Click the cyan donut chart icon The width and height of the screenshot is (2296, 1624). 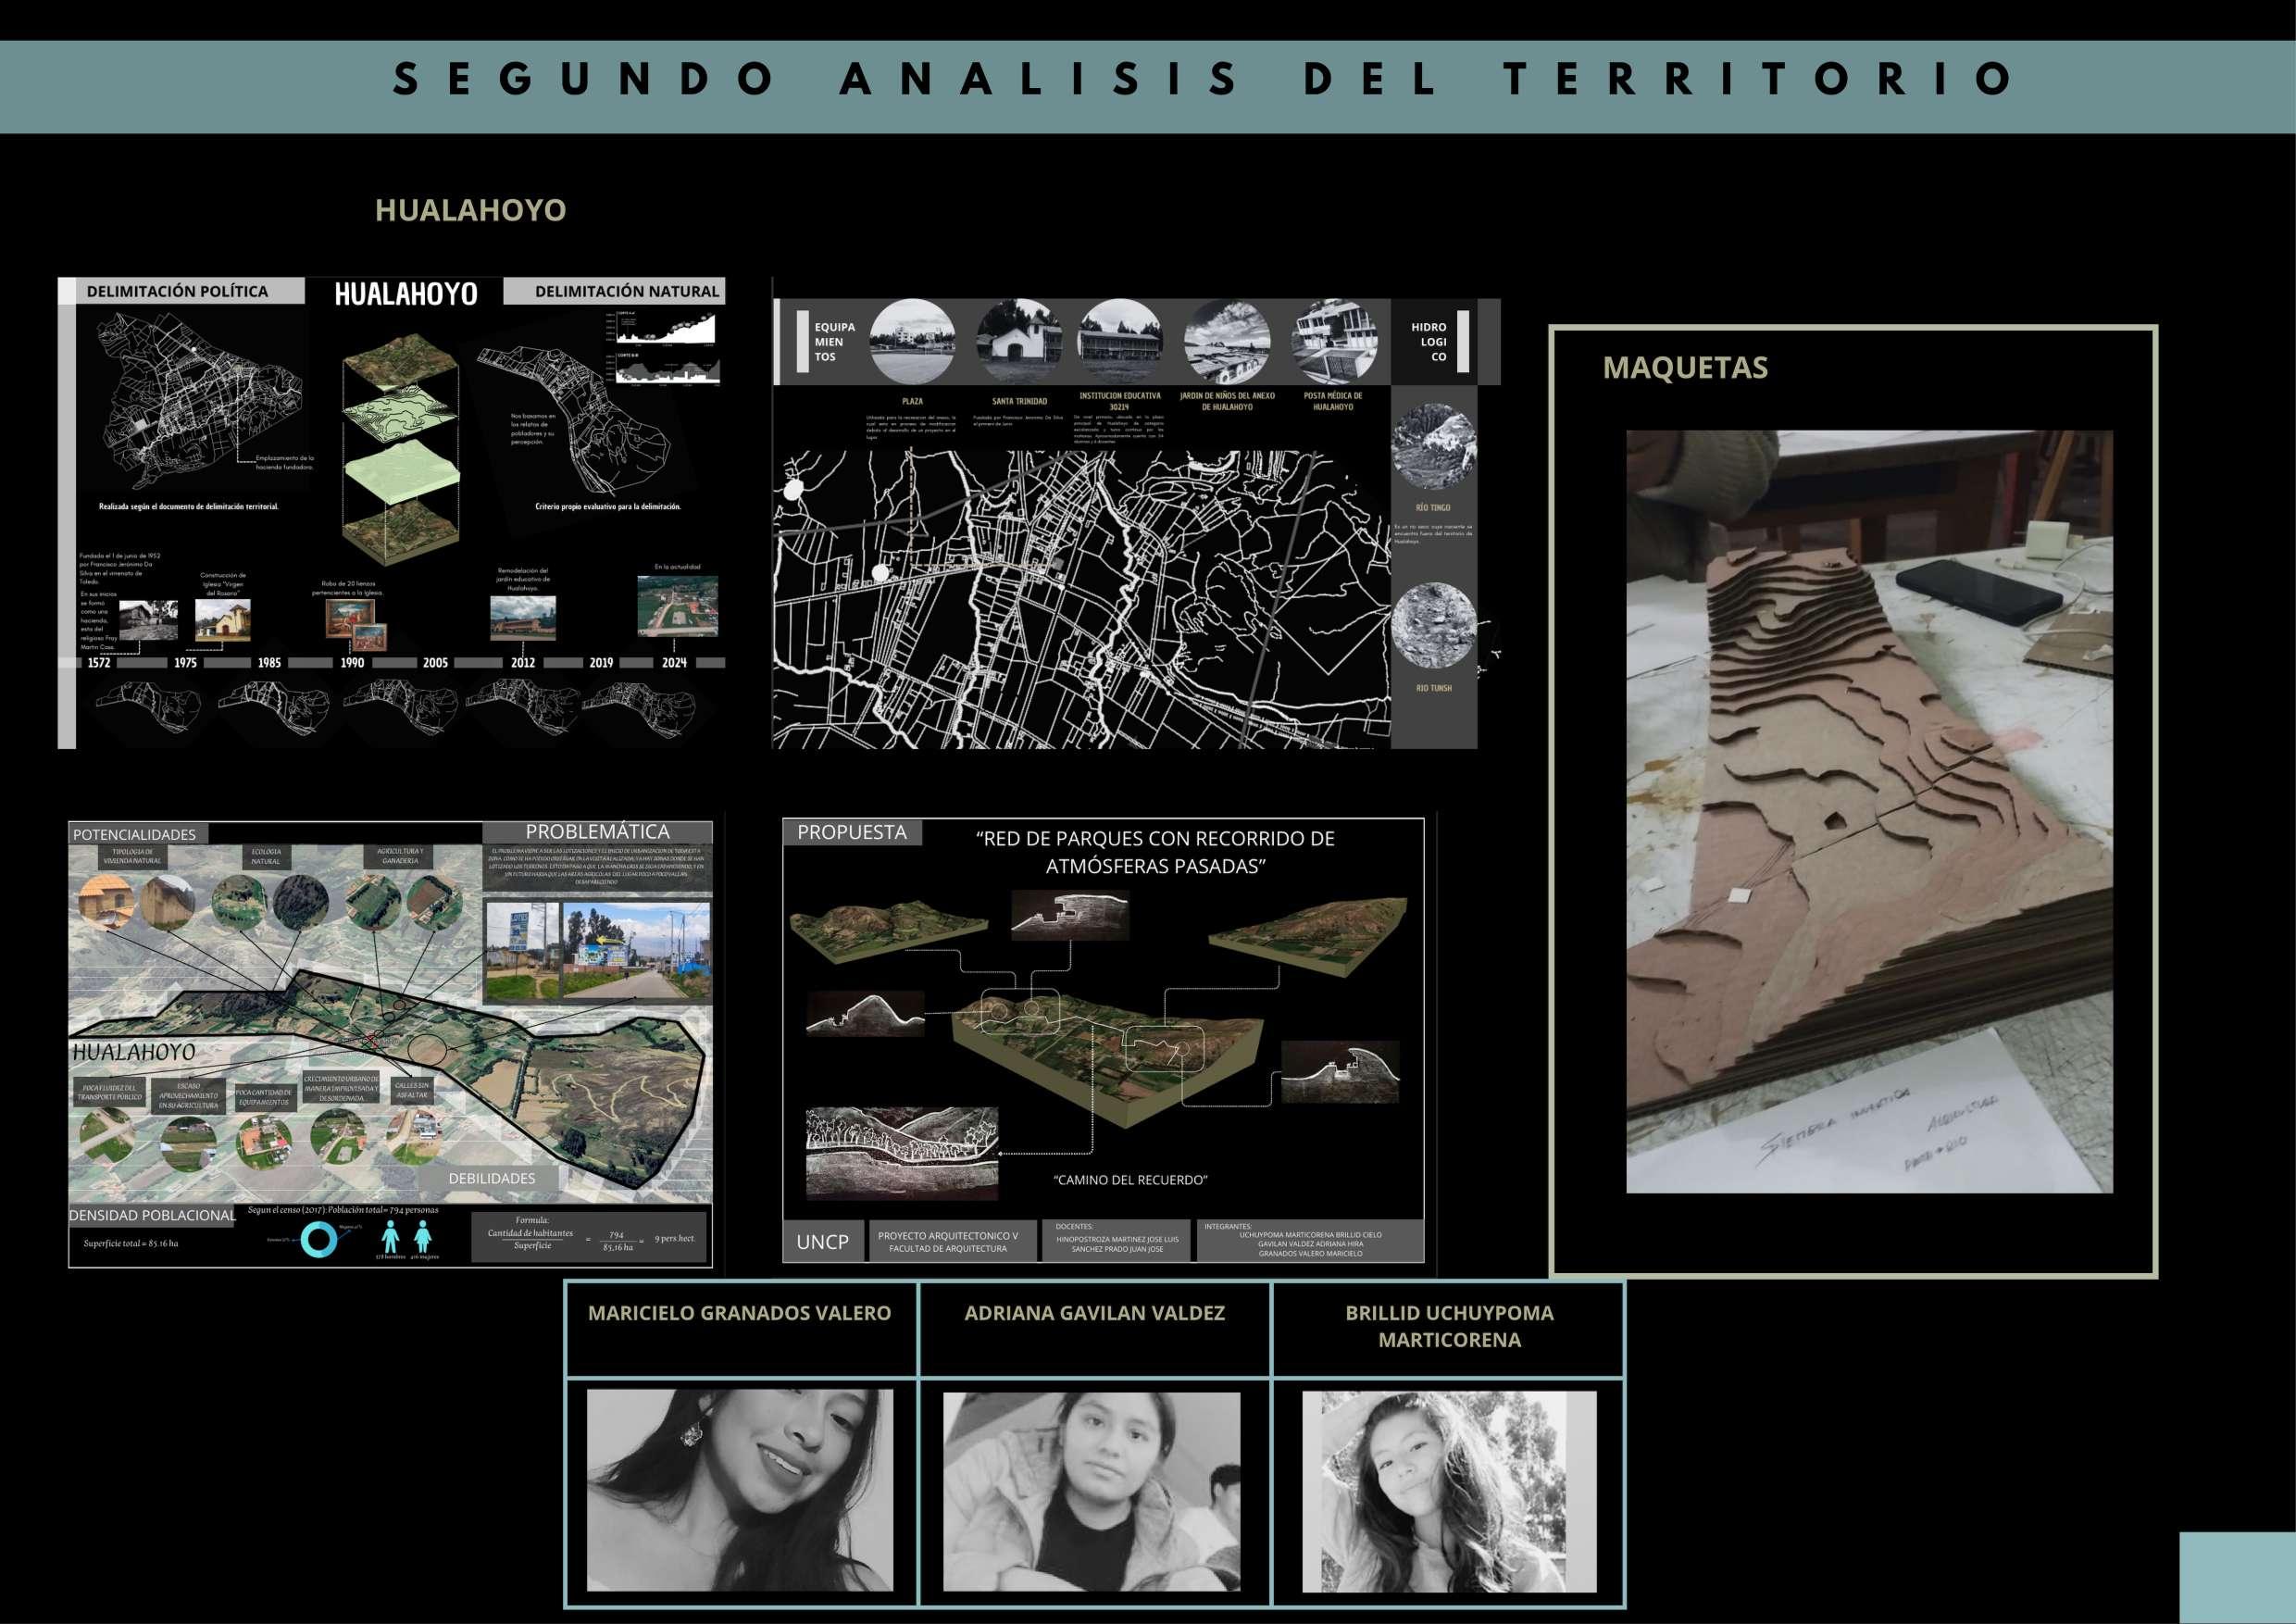(319, 1240)
